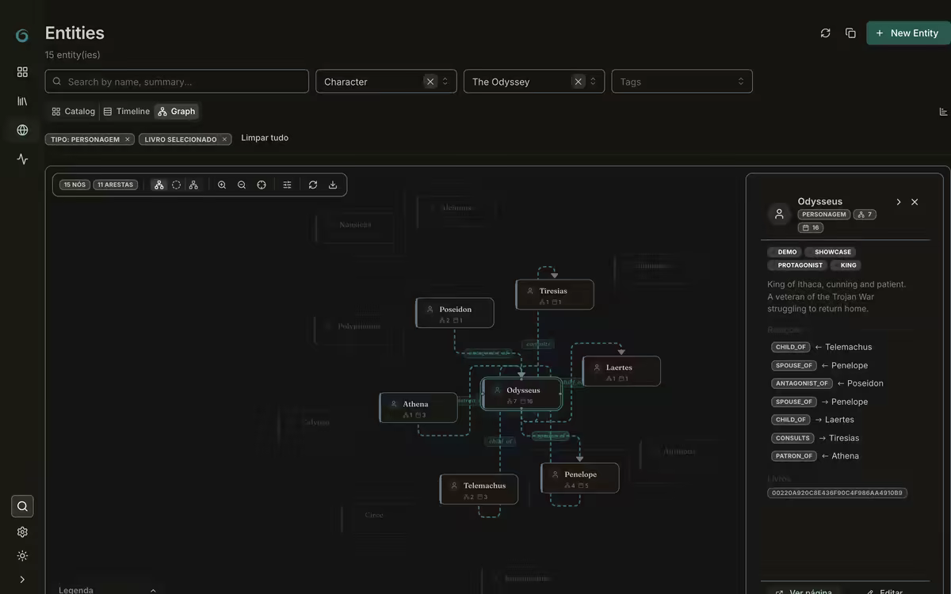Image resolution: width=951 pixels, height=594 pixels.
Task: Remove the TIPO: PERSONAGEM filter chip
Action: [127, 139]
